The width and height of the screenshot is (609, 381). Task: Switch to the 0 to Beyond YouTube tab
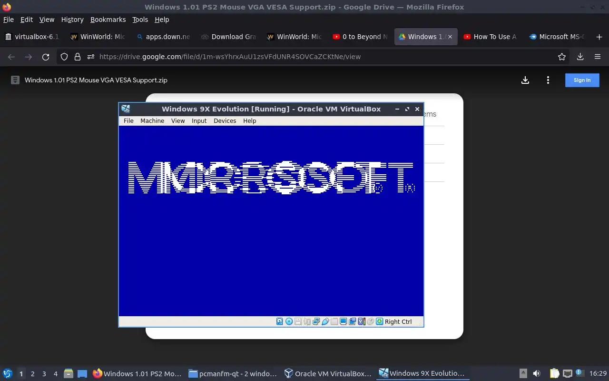click(360, 37)
